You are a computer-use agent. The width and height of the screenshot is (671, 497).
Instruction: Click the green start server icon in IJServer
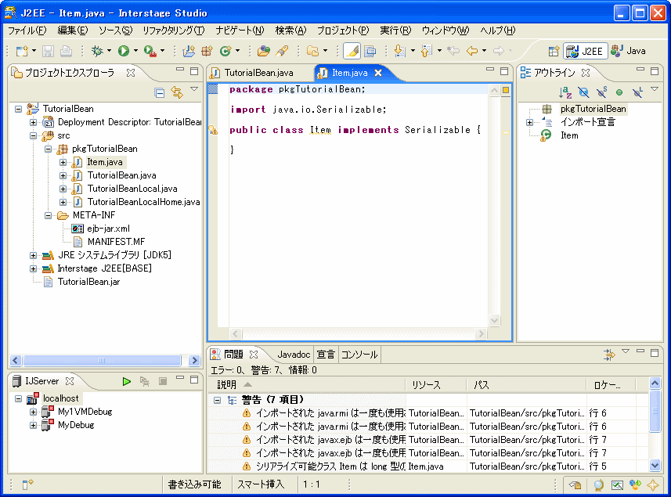tap(126, 381)
